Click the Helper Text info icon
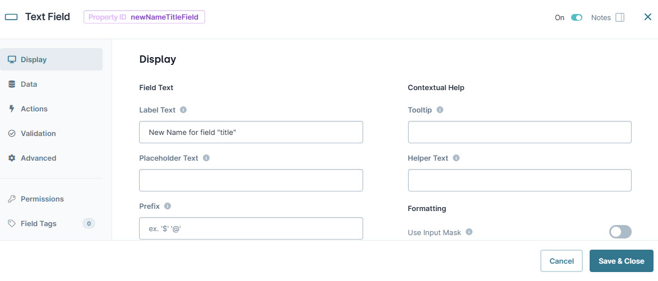The image size is (658, 281). [x=456, y=158]
